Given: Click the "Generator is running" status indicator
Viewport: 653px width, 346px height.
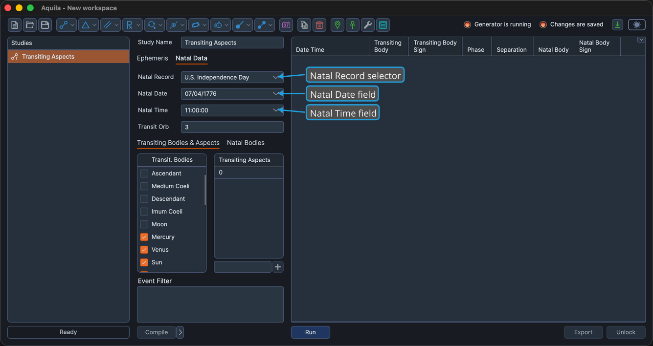Looking at the screenshot, I should click(x=497, y=24).
